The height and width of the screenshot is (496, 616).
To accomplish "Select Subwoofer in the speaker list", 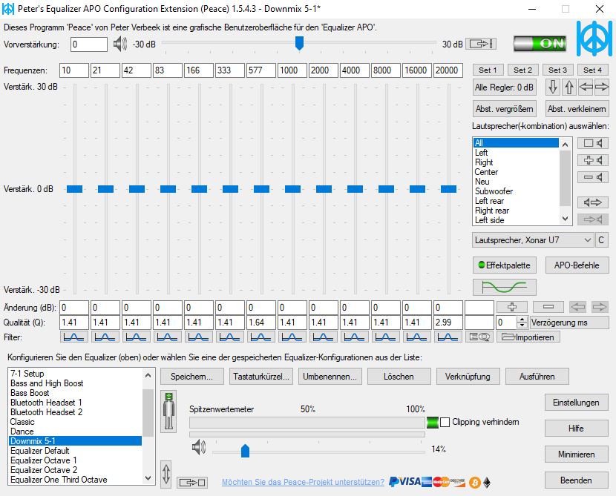I will pos(494,191).
